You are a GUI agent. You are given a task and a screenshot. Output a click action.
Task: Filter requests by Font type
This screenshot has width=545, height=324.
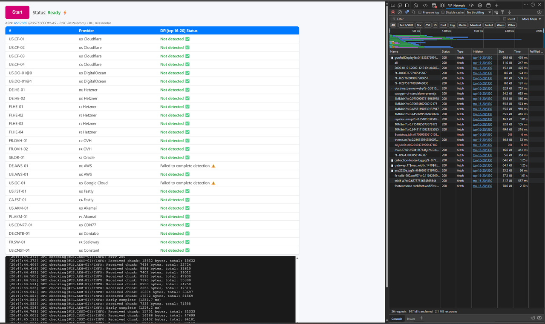coord(443,25)
